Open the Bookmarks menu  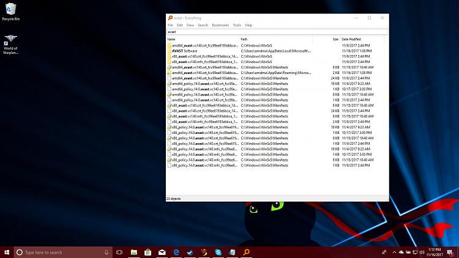click(220, 25)
